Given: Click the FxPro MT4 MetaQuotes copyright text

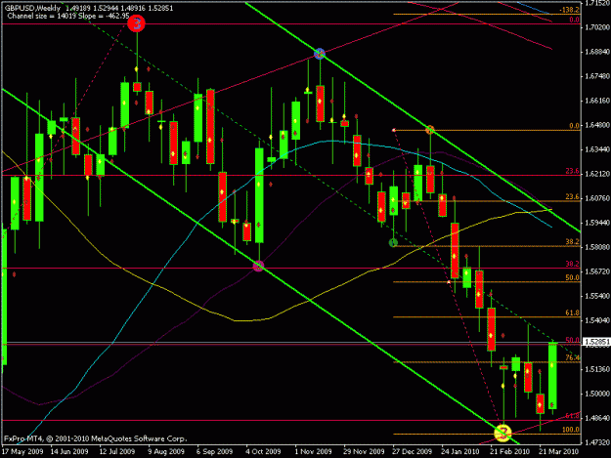Looking at the screenshot, I should [x=96, y=438].
